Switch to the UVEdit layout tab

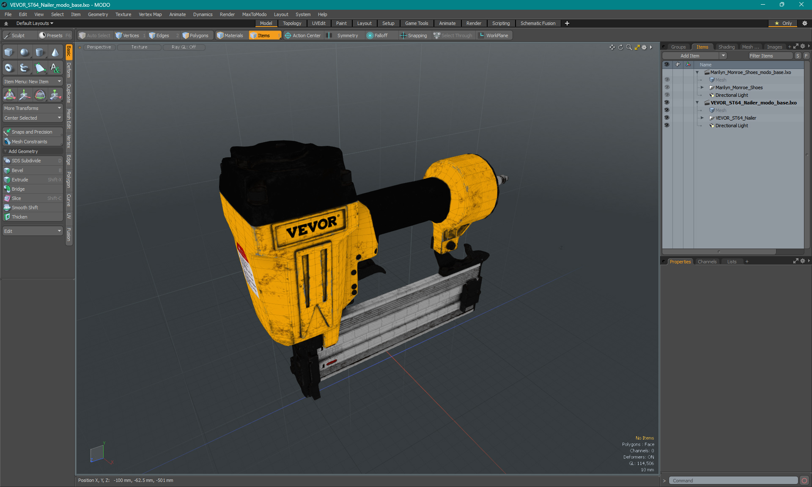(318, 23)
